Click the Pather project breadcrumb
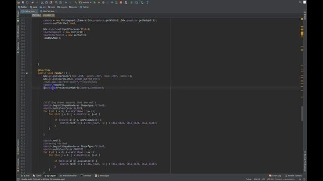323x181 pixels. pos(23,7)
